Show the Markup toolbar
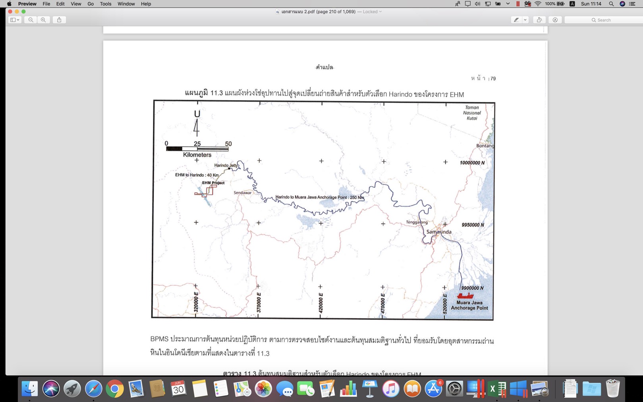 [x=555, y=20]
